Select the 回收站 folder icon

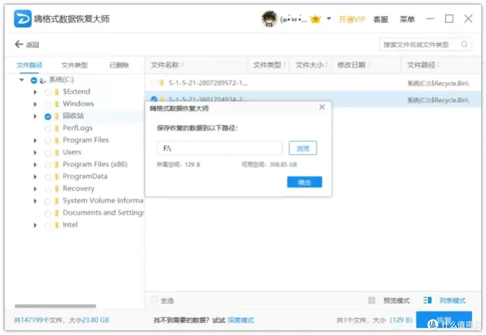click(x=57, y=116)
